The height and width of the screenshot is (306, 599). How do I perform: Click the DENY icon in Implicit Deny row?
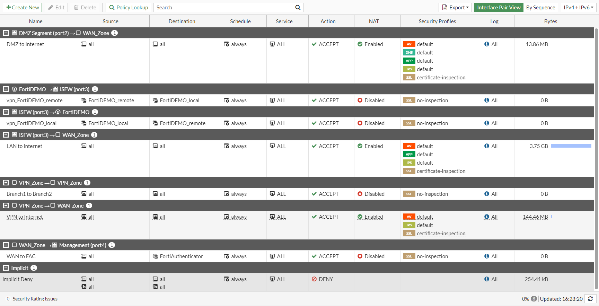[x=314, y=279]
